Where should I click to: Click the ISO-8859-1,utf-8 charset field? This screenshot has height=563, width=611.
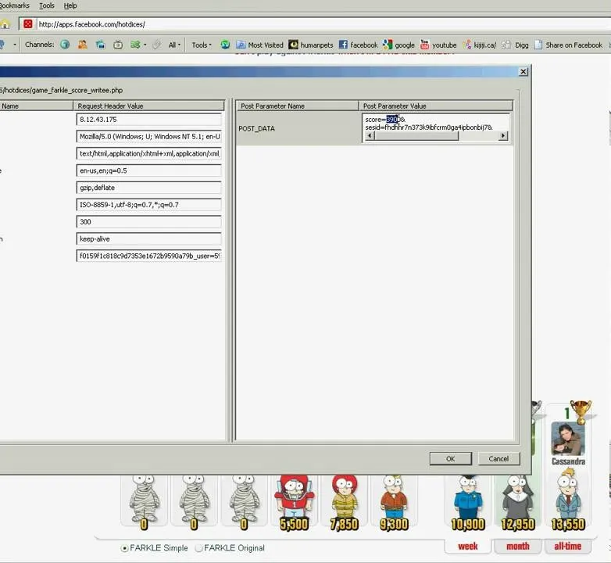point(149,205)
